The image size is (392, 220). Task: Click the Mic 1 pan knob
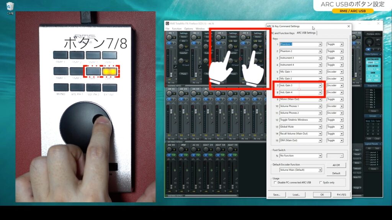(x=169, y=38)
